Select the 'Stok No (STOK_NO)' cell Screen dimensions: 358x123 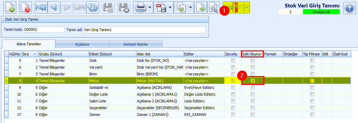(159, 60)
